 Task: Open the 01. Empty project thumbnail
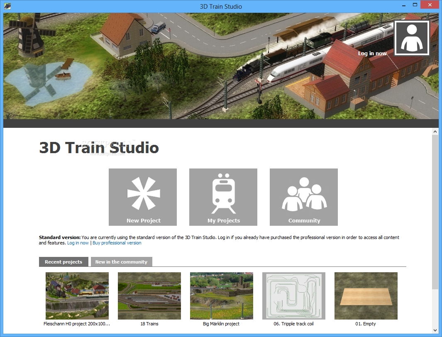[366, 296]
